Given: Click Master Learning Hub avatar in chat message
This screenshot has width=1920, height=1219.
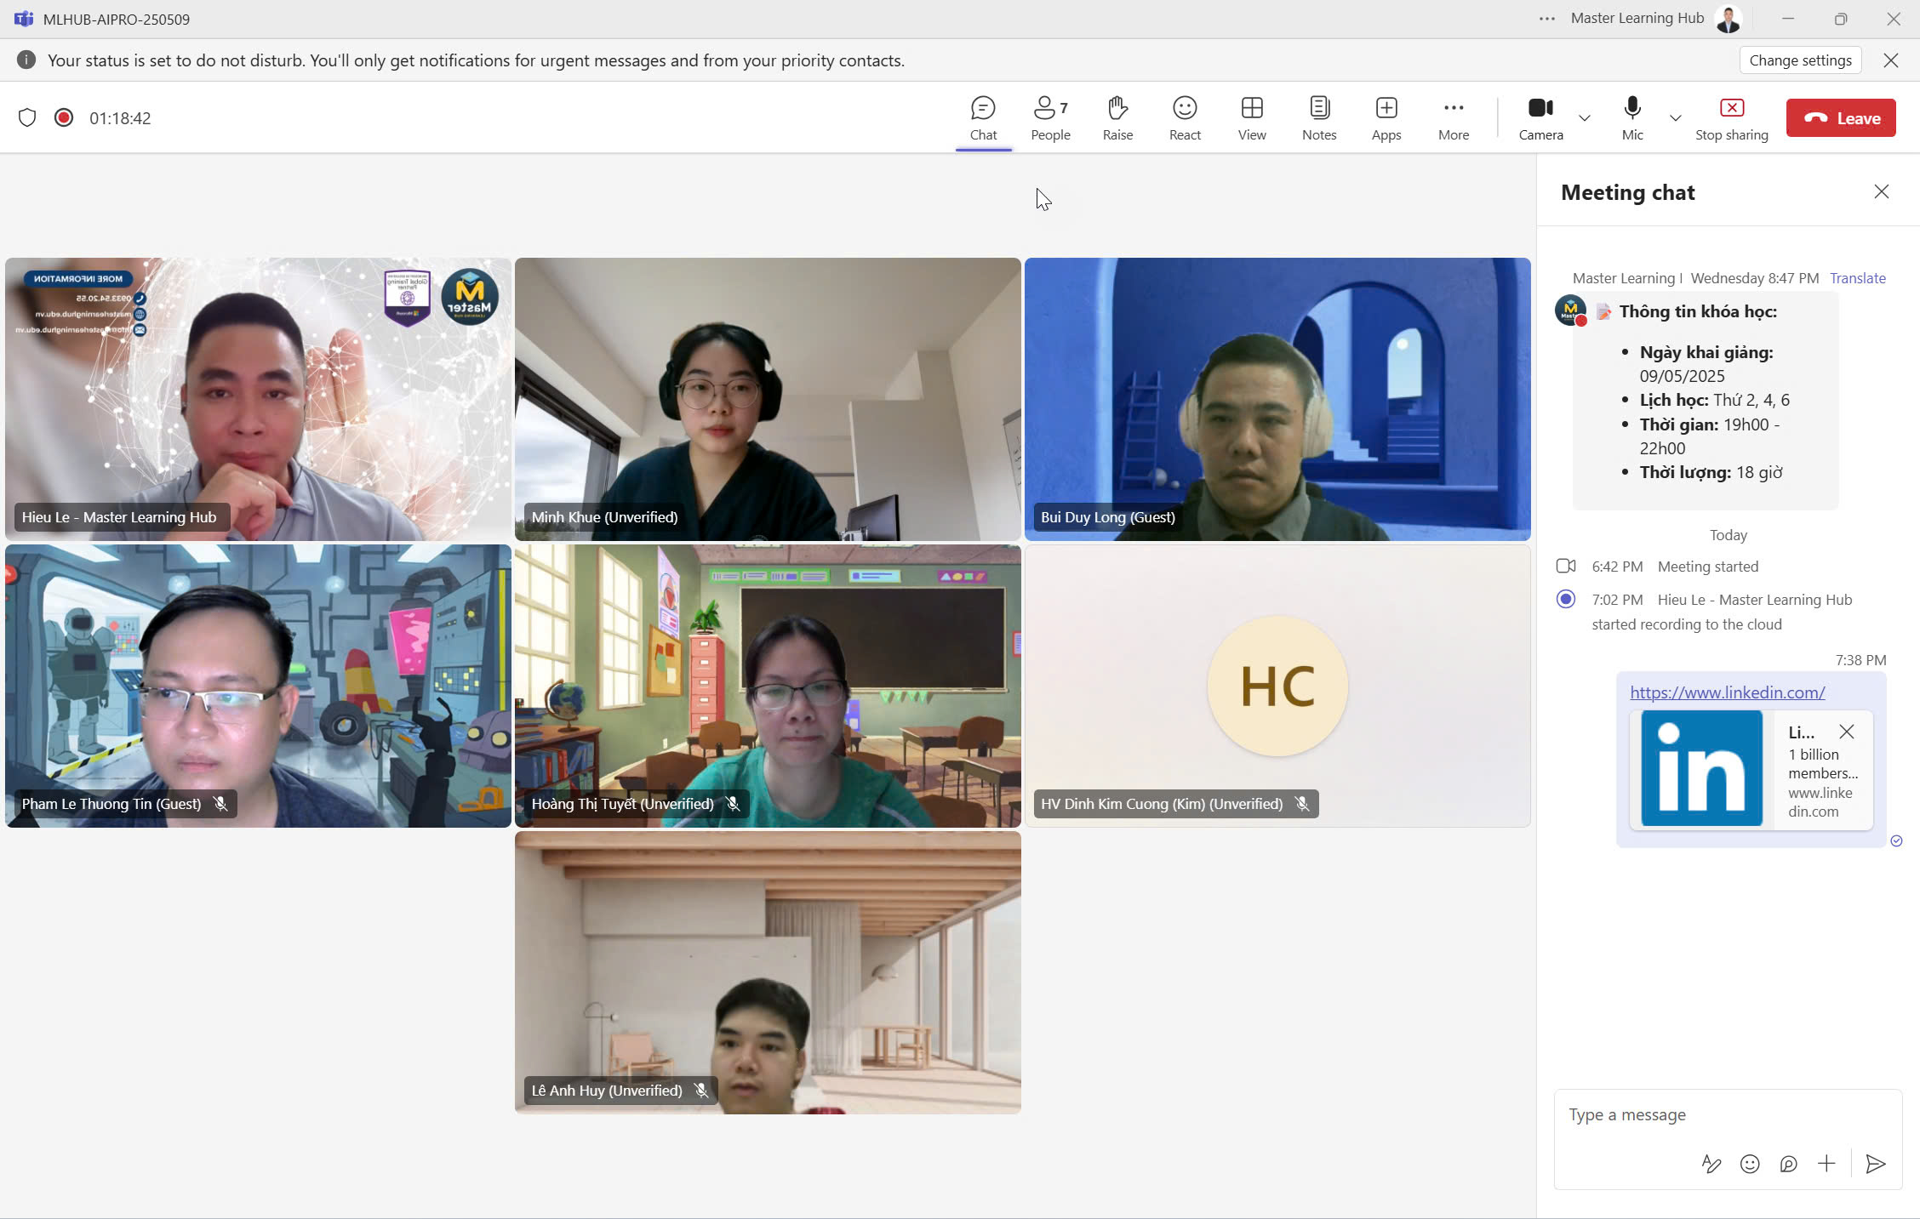Looking at the screenshot, I should click(1570, 310).
